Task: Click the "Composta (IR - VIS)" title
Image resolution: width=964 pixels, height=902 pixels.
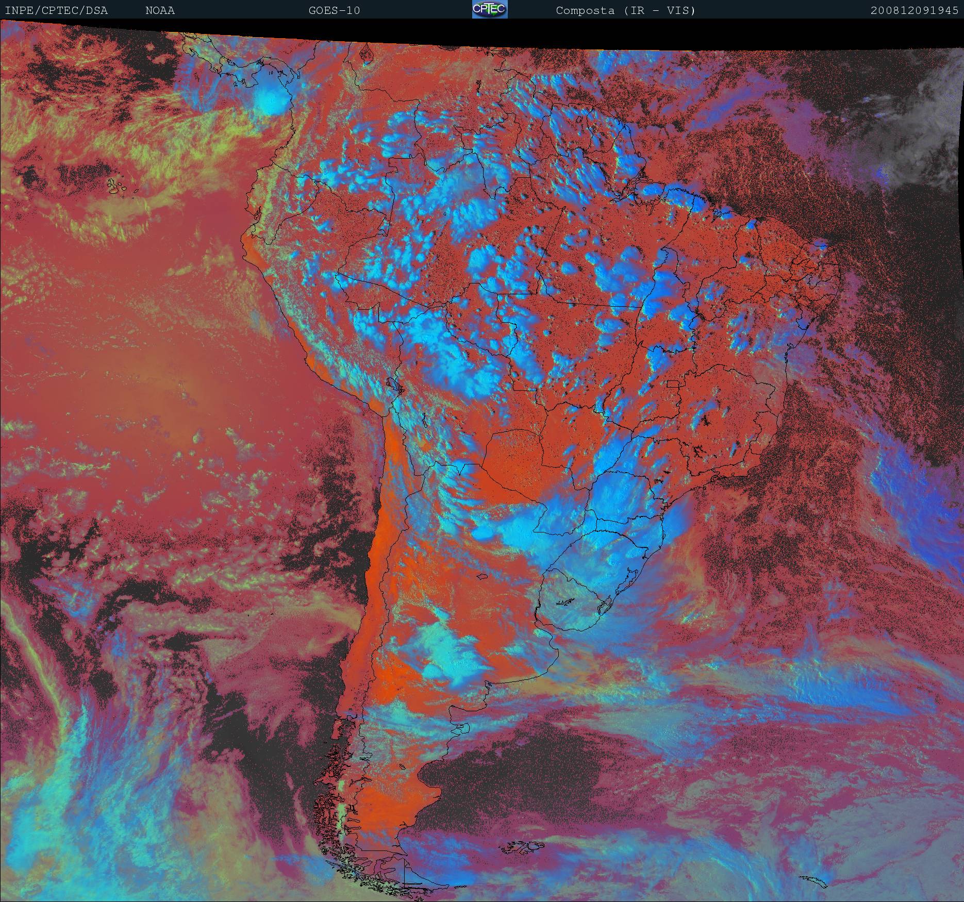Action: pos(625,10)
